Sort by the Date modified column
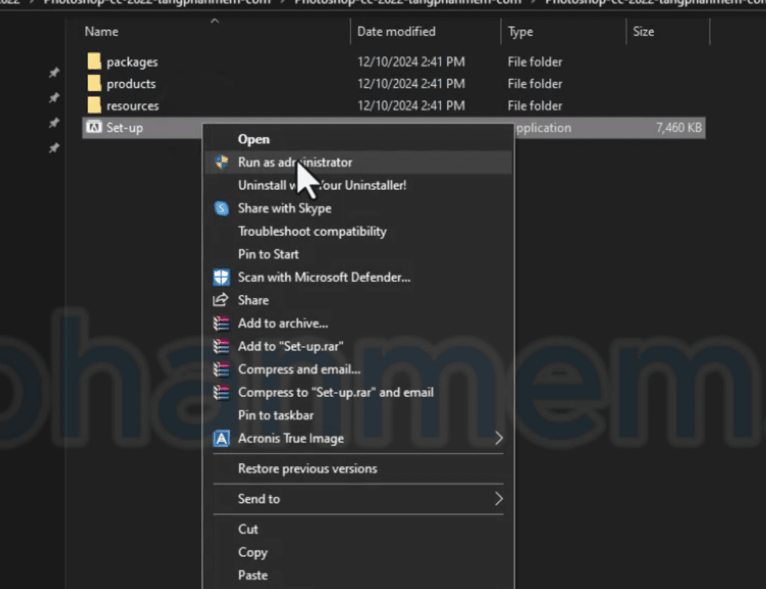Viewport: 766px width, 589px height. pyautogui.click(x=396, y=31)
